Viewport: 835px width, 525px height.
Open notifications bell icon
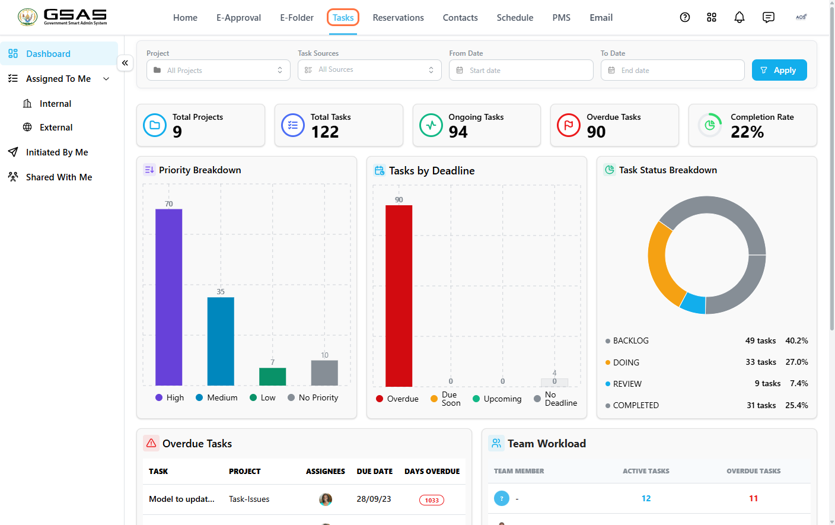click(740, 17)
